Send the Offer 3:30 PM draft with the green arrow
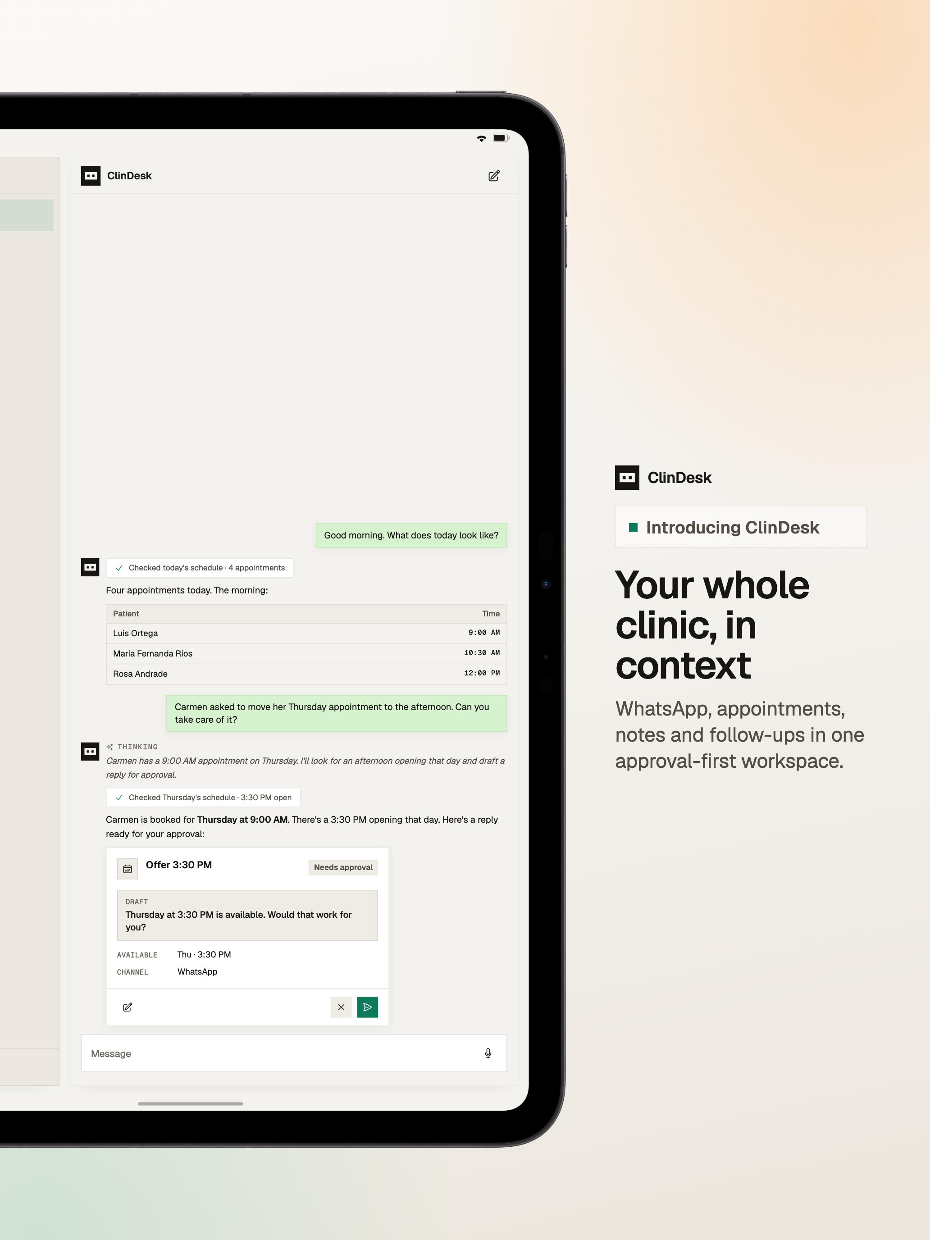 [367, 1007]
